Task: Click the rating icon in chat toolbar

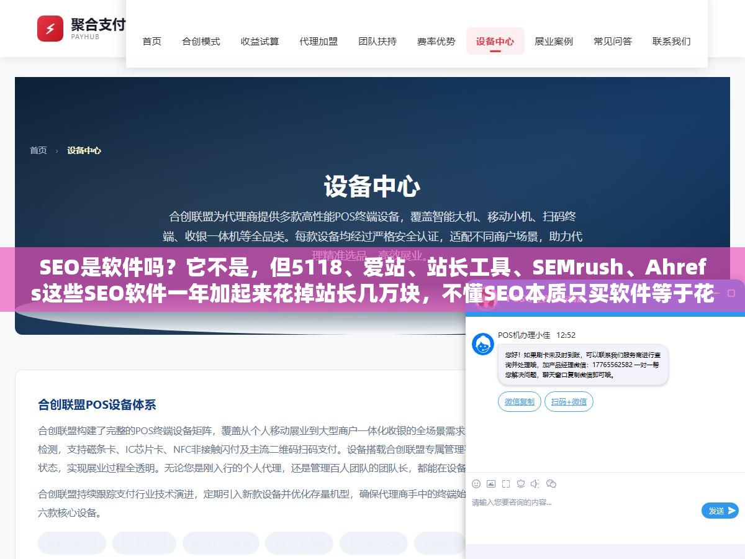Action: 521,484
